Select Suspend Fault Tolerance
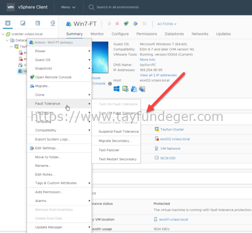The width and height of the screenshot is (252, 233). (x=116, y=131)
